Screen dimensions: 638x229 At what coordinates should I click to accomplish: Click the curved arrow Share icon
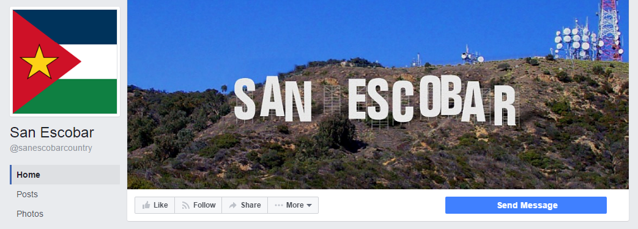[x=232, y=205]
